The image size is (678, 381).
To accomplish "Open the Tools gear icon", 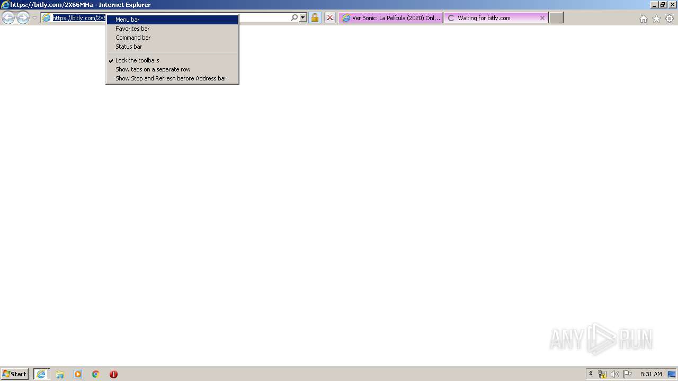I will pos(670,19).
